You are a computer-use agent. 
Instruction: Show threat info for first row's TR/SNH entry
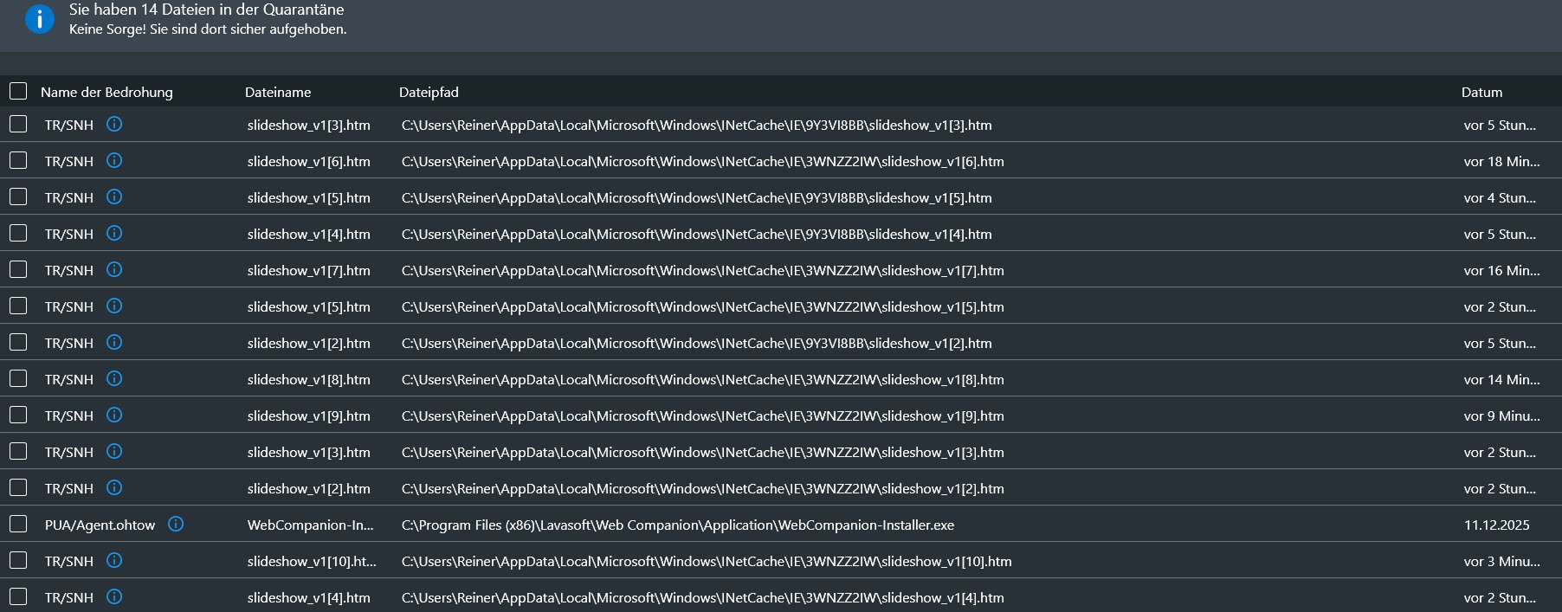coord(114,124)
